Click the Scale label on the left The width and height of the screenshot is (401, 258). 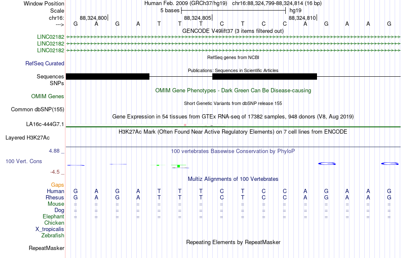(x=57, y=11)
